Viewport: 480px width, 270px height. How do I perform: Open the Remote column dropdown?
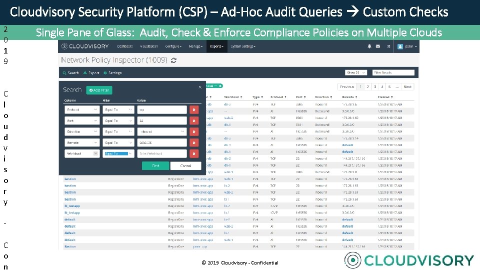(82, 142)
